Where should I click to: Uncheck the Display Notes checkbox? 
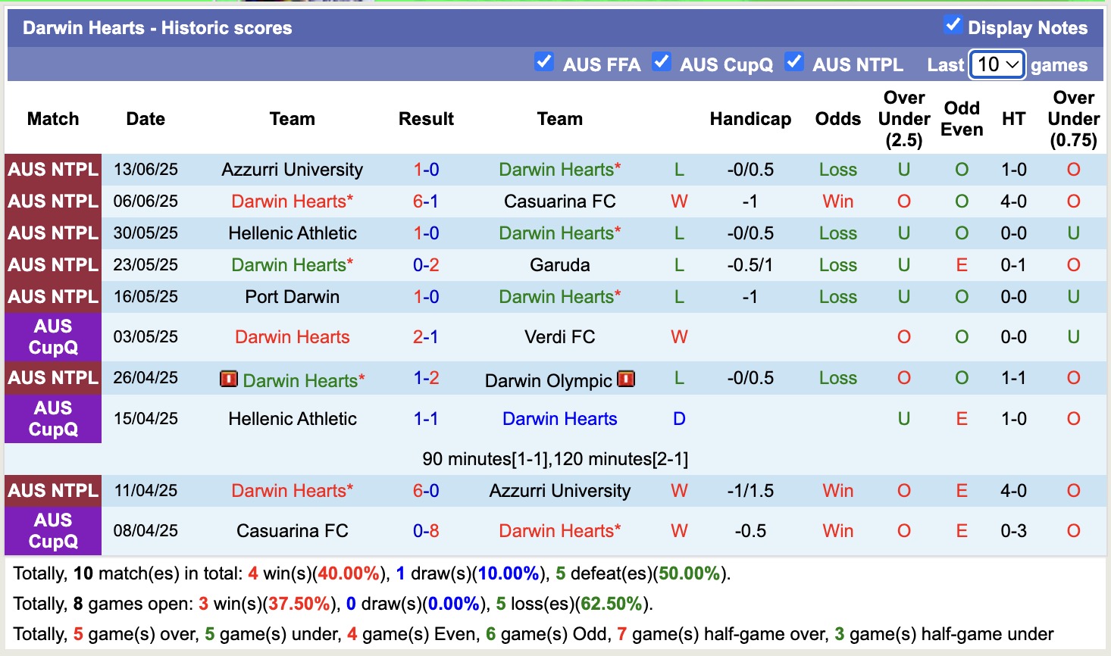click(x=953, y=23)
